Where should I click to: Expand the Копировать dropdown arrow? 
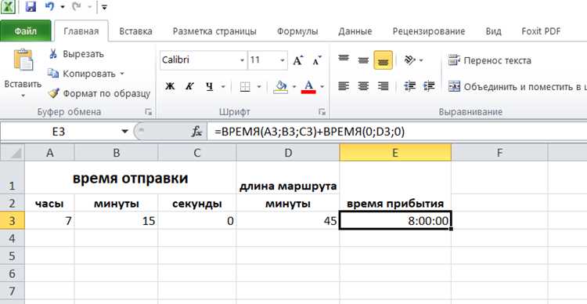click(121, 74)
